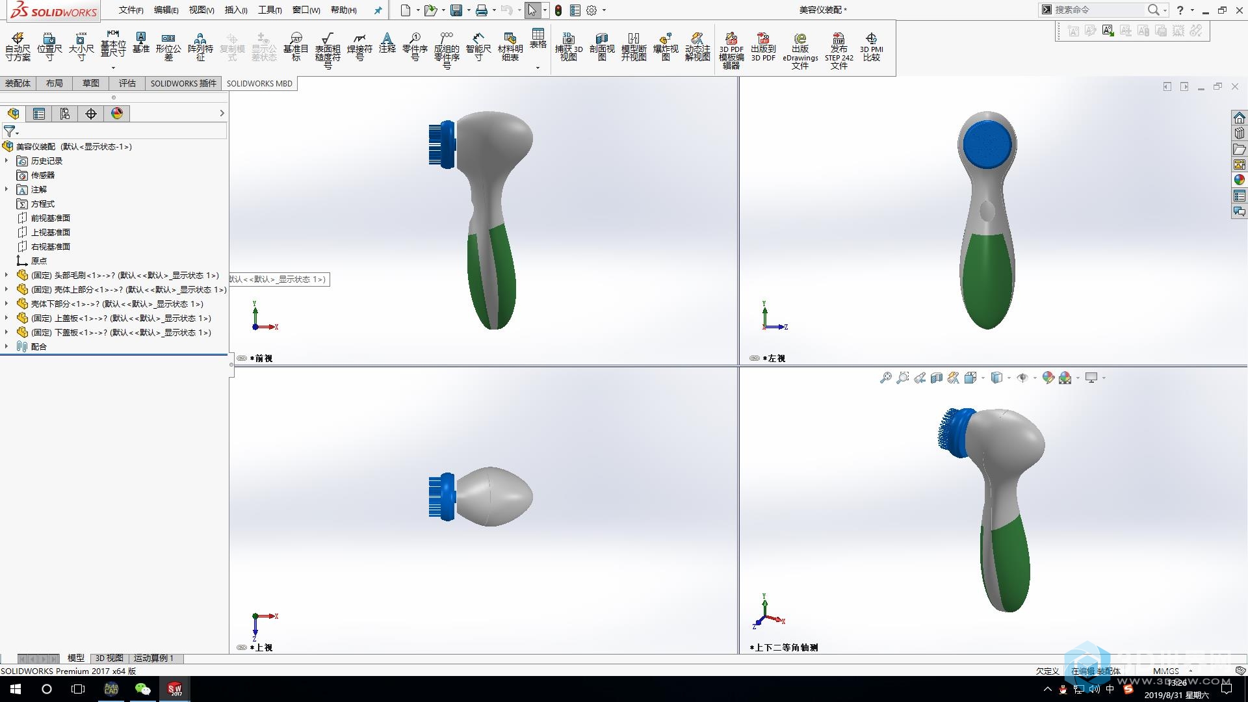
Task: Click the Save toolbar icon
Action: point(456,10)
